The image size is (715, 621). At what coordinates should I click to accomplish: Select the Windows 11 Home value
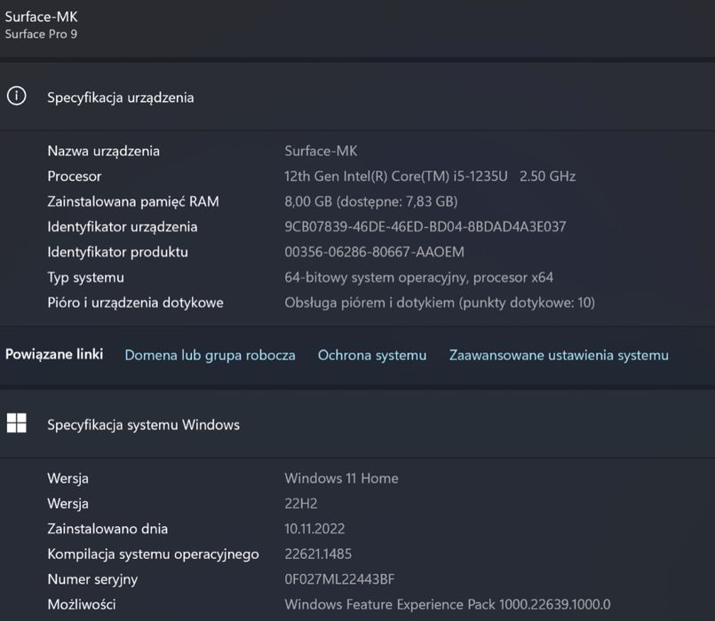342,478
